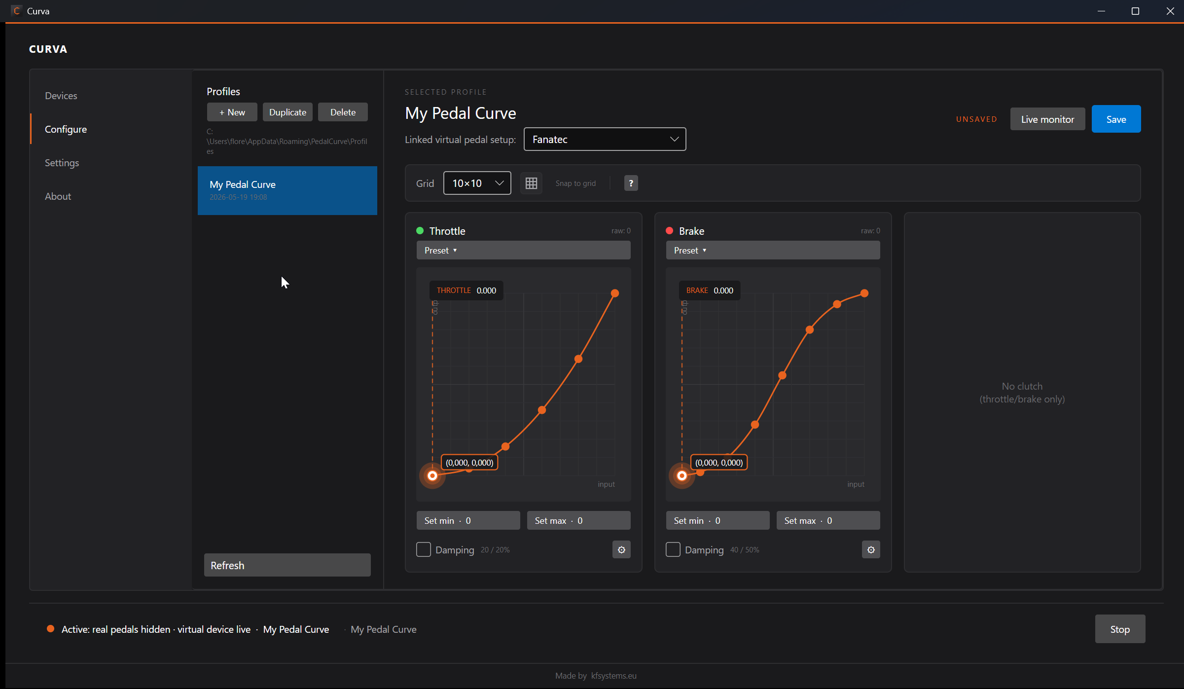
Task: Enable Brake Damping checkbox
Action: (x=673, y=549)
